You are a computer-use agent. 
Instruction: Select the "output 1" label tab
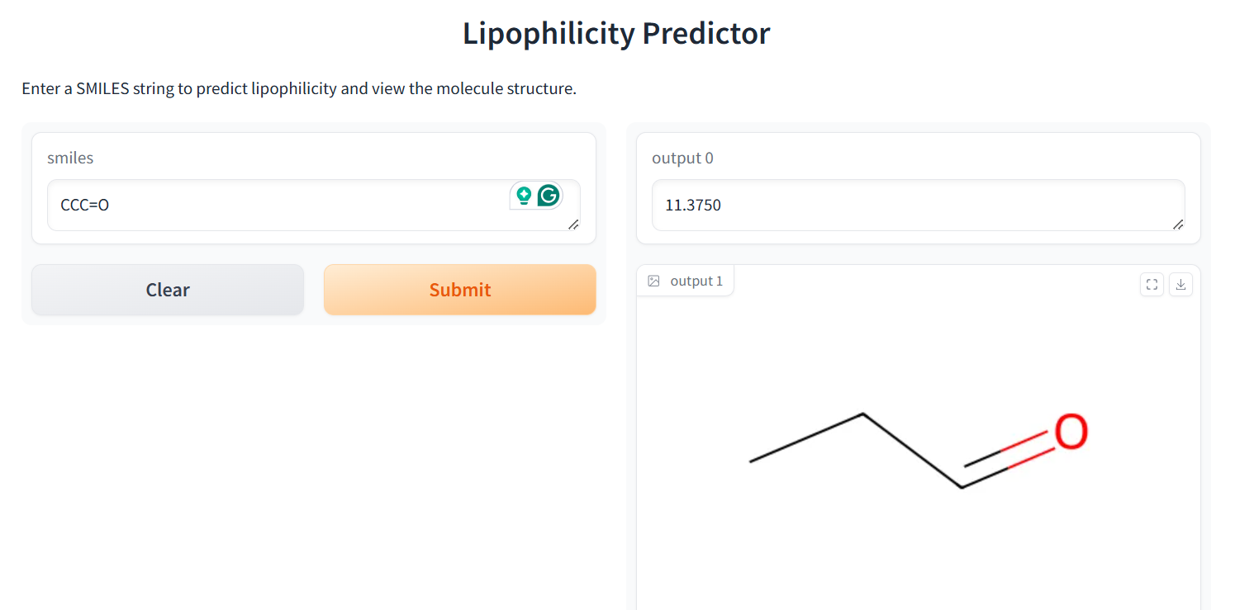coord(696,281)
